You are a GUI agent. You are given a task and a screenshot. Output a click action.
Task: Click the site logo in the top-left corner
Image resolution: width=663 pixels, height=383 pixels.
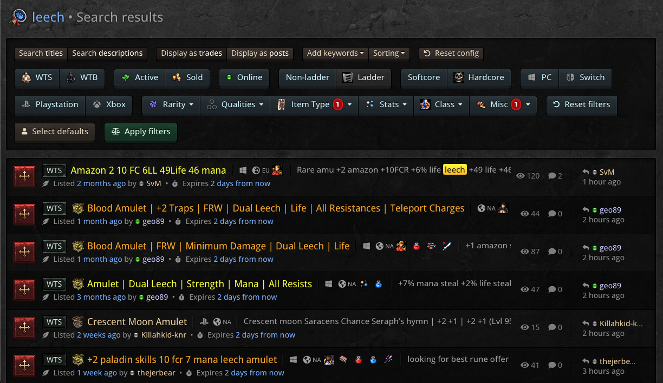tap(17, 17)
